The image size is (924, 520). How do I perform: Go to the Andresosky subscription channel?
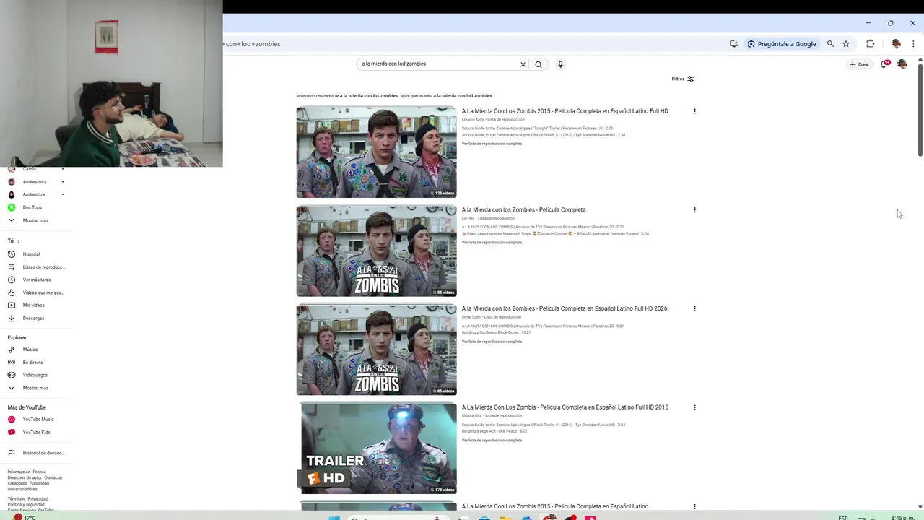point(36,182)
